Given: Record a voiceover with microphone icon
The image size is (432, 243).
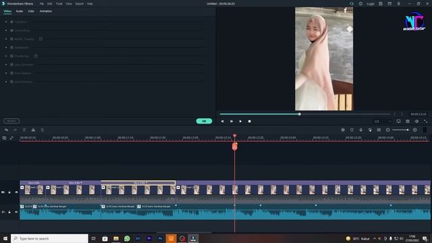Looking at the screenshot, I should pyautogui.click(x=361, y=130).
